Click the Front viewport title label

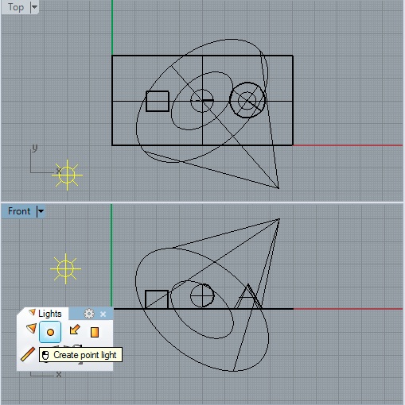19,211
